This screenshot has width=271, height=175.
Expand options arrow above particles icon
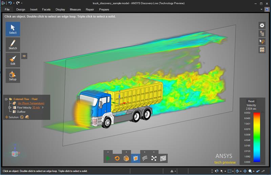154,152
